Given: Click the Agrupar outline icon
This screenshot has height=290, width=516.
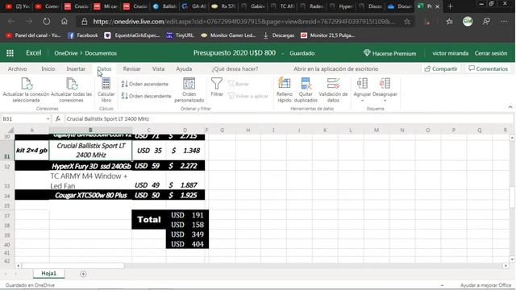Looking at the screenshot, I should point(362,84).
